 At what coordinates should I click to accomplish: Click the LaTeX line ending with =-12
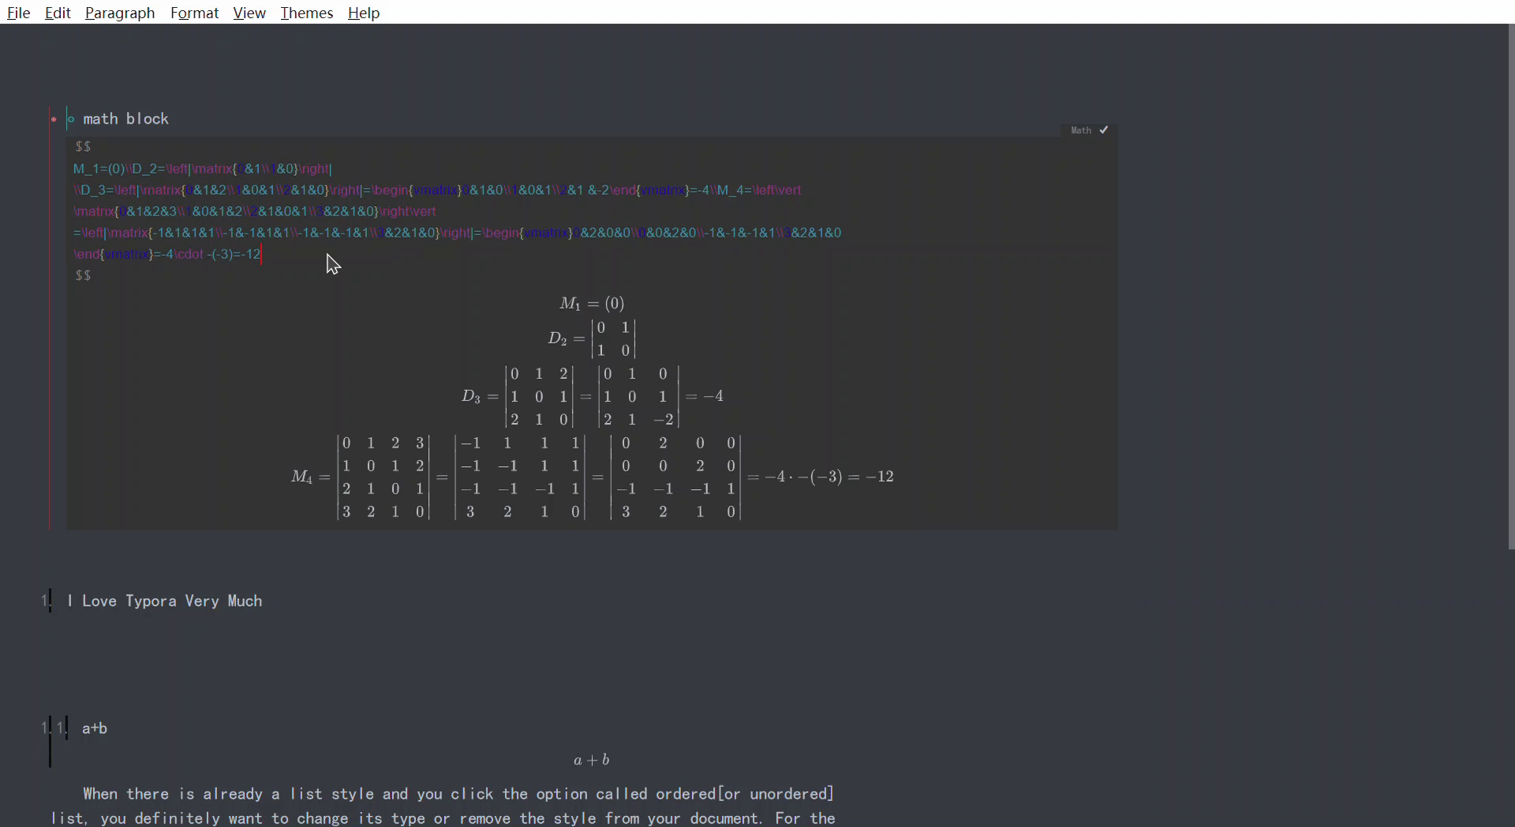point(167,254)
